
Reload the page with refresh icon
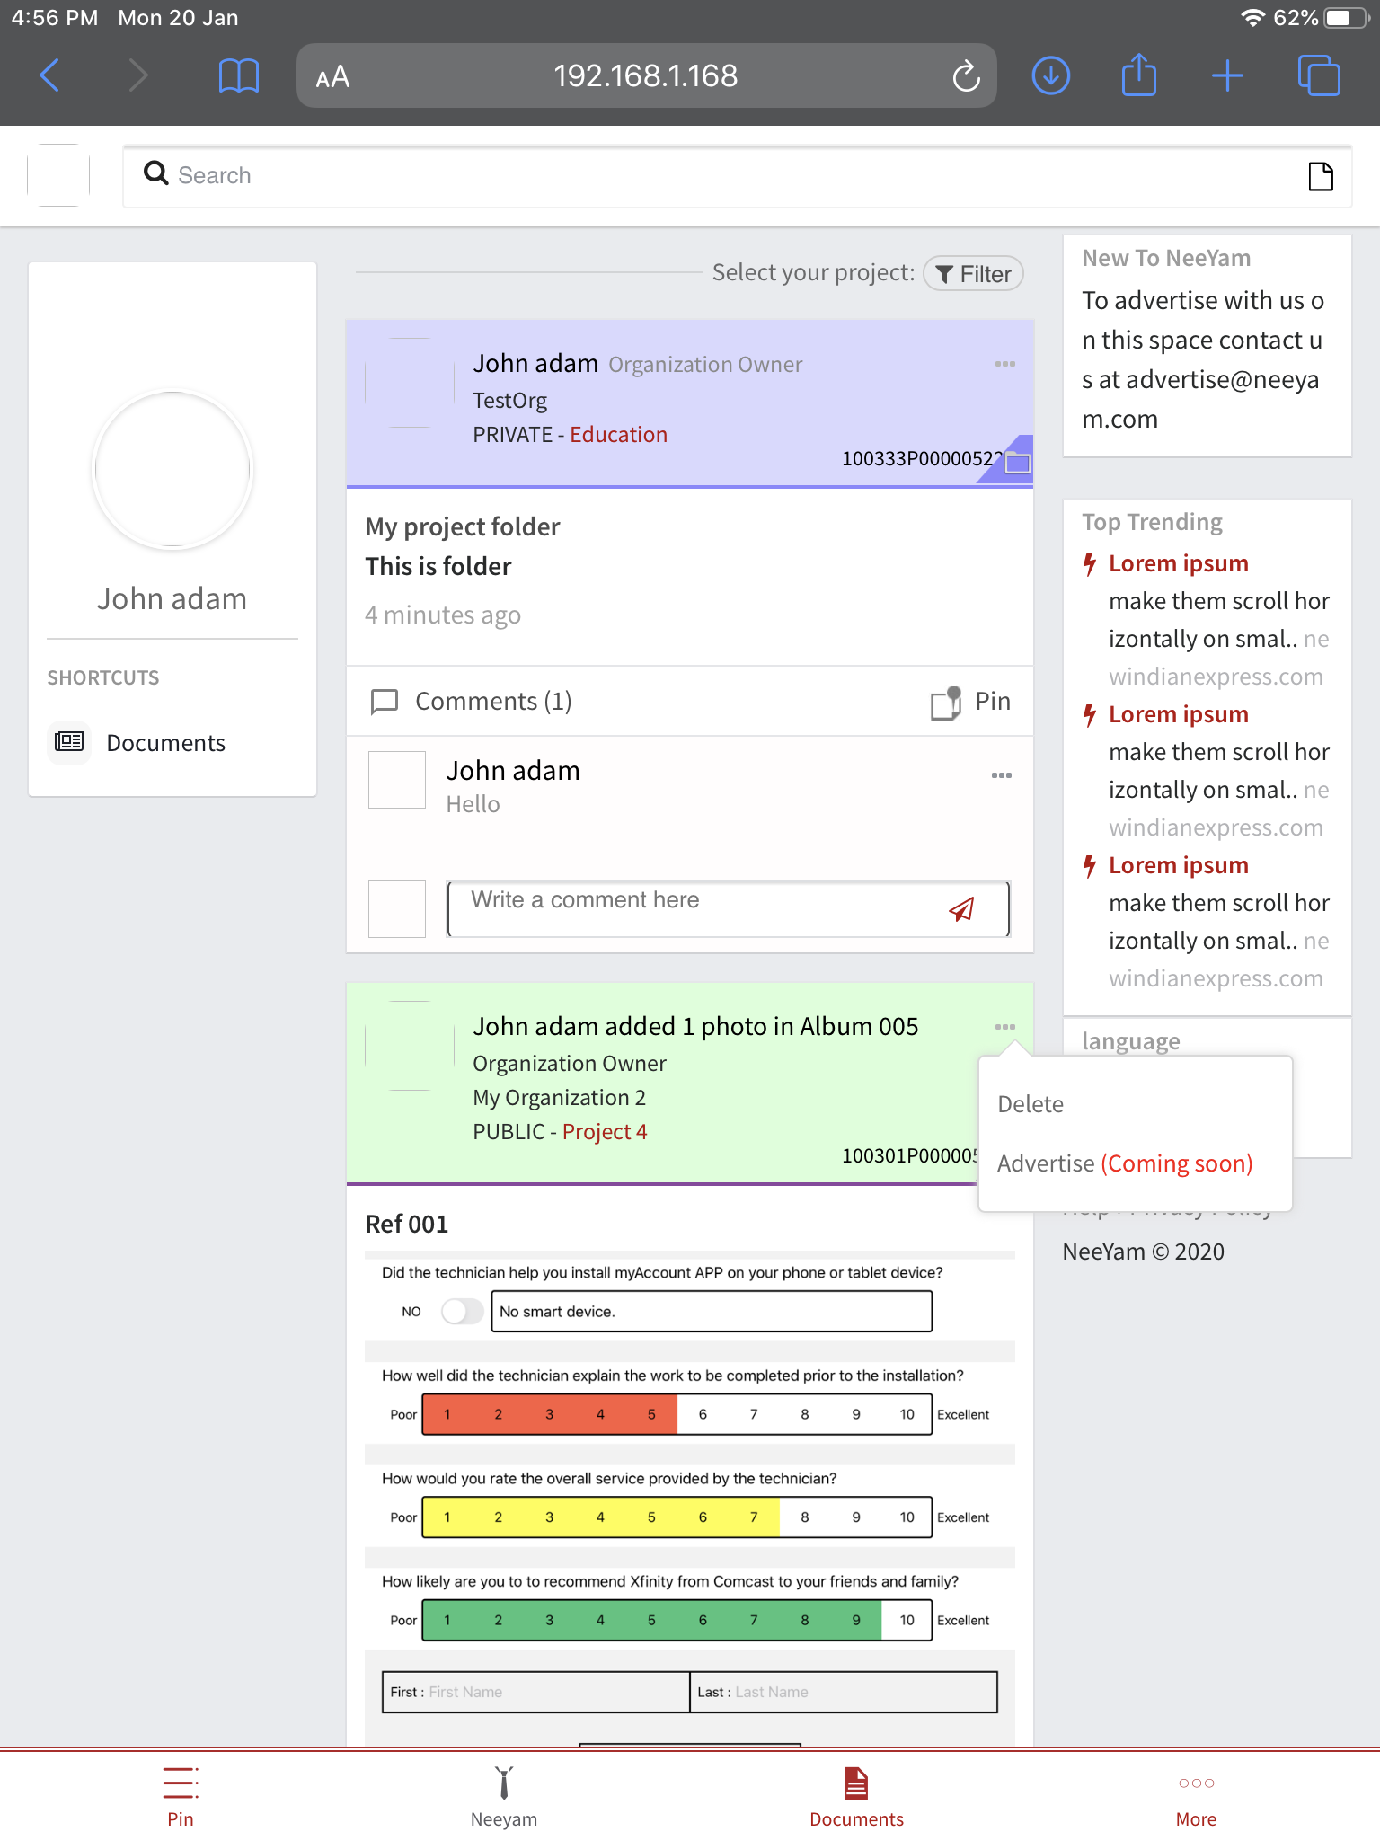(966, 76)
